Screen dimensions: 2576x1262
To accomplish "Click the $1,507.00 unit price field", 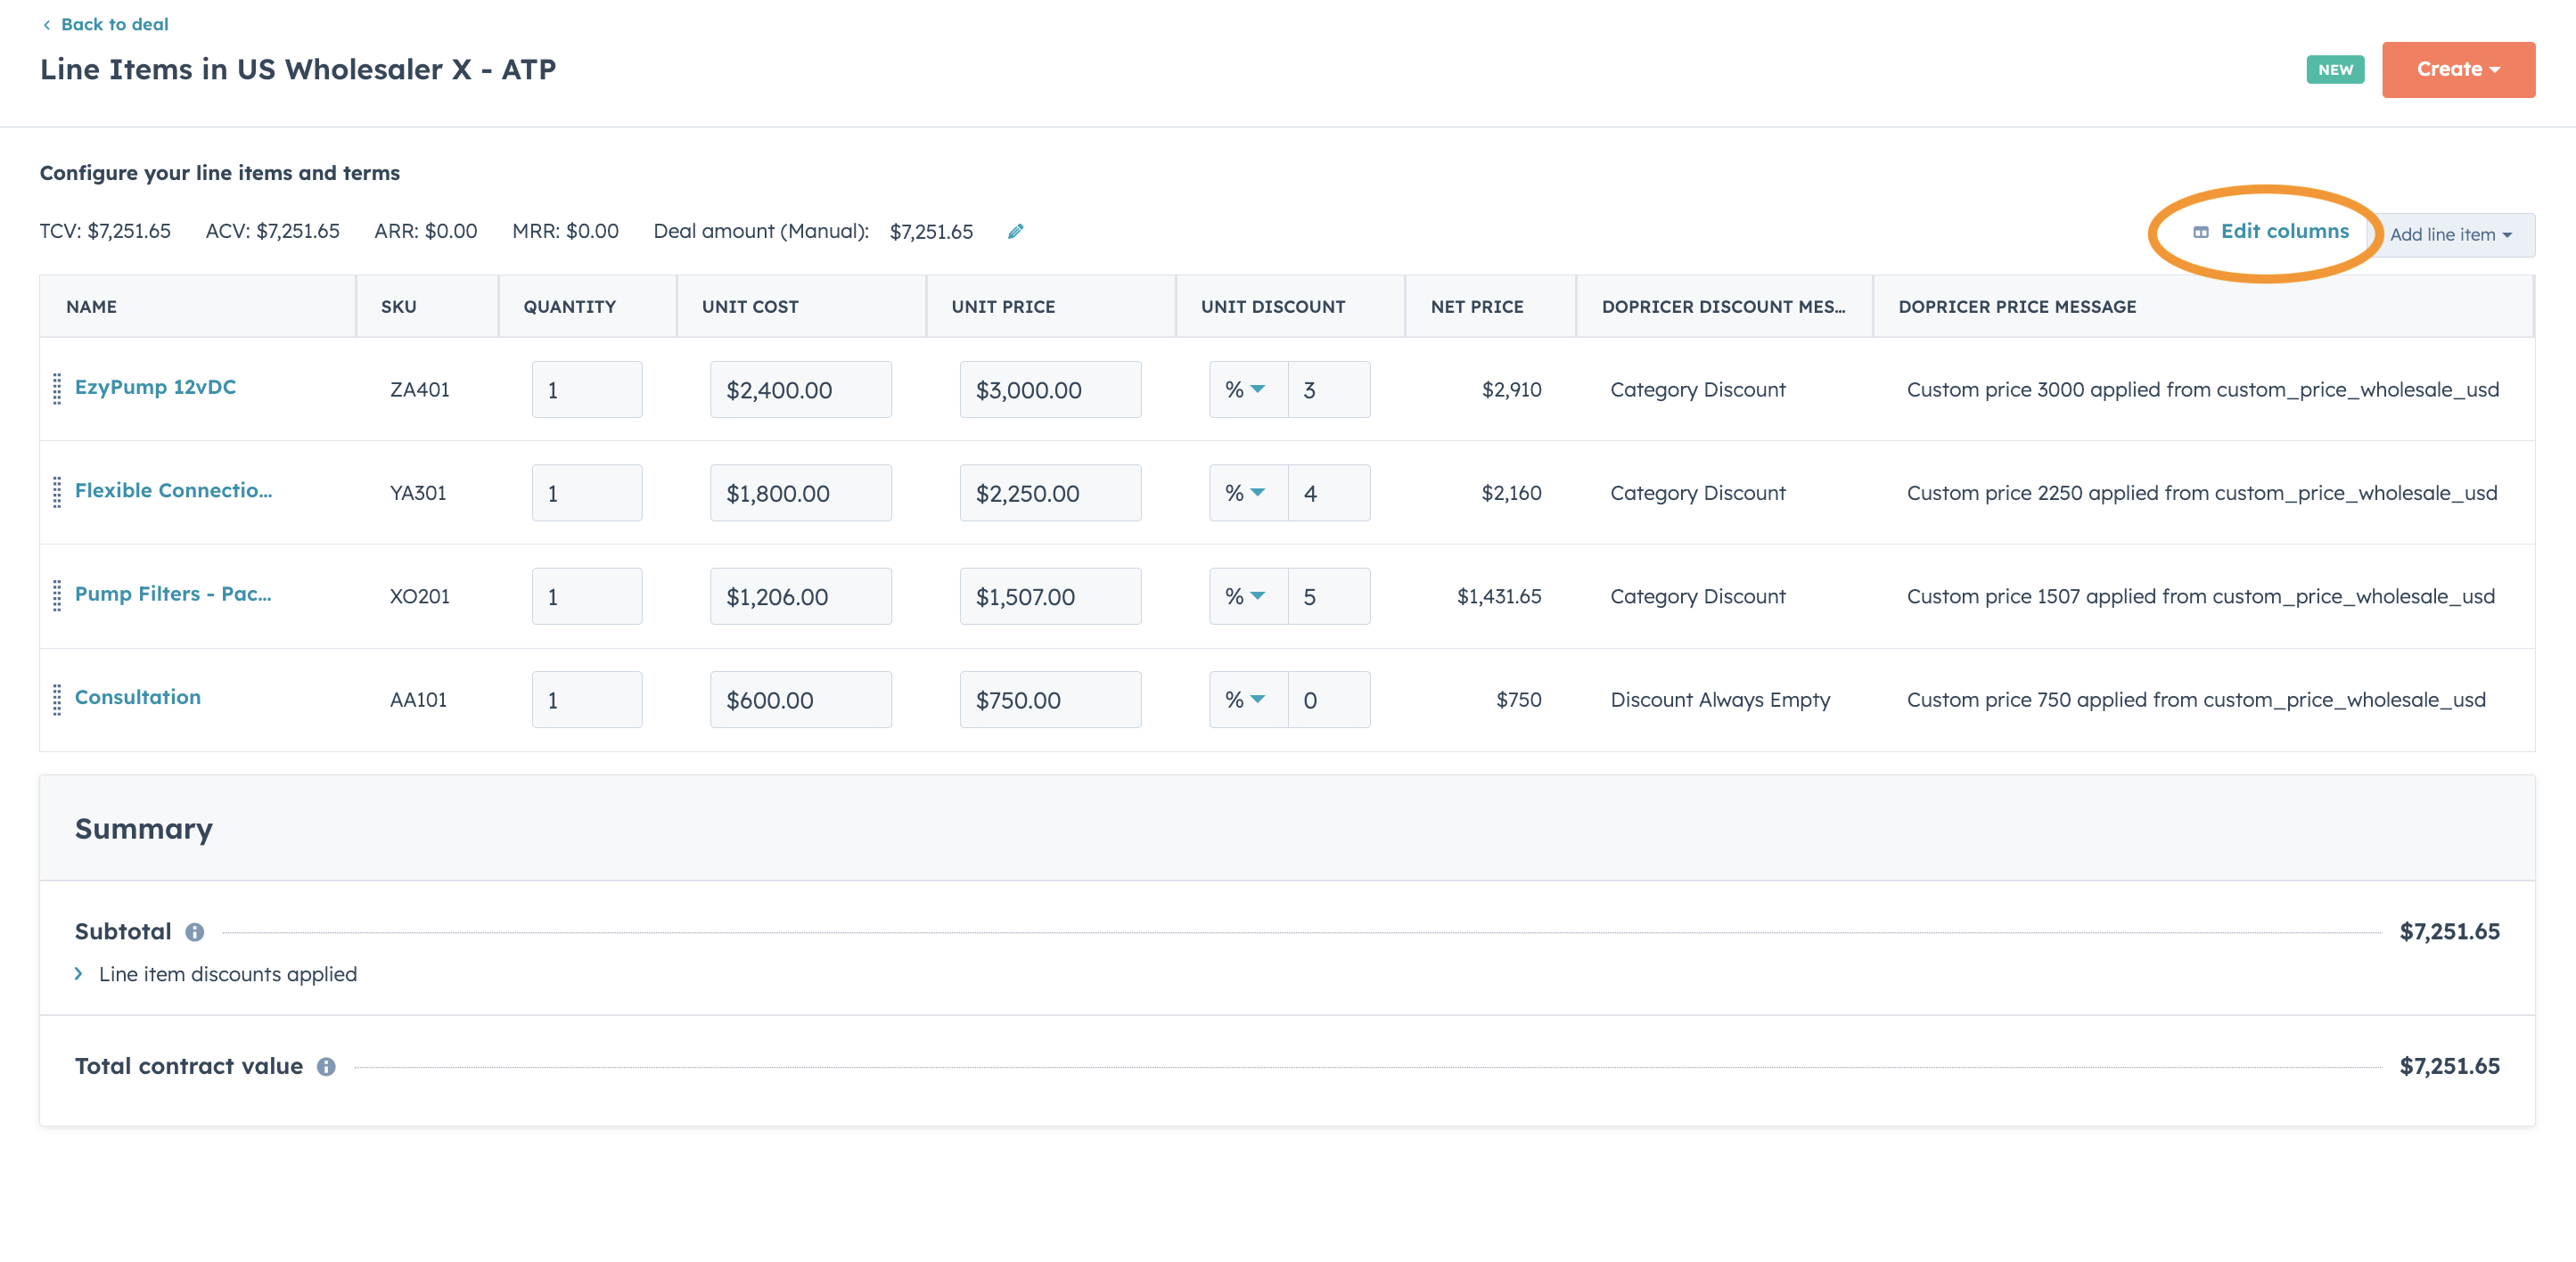I will (x=1050, y=597).
